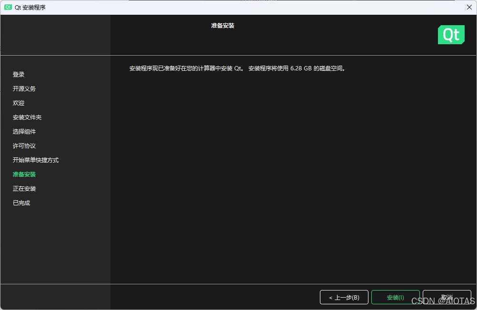477x310 pixels.
Task: Select the highlighted 准备安装 sidebar step
Action: click(x=24, y=174)
